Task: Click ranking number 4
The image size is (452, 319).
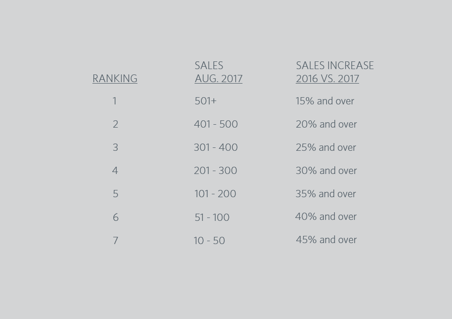Action: click(x=115, y=171)
